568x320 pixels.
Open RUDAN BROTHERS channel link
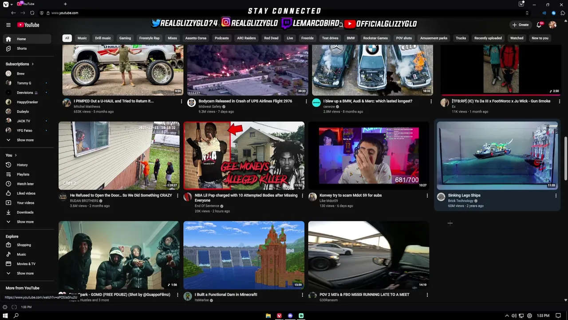pos(84,201)
